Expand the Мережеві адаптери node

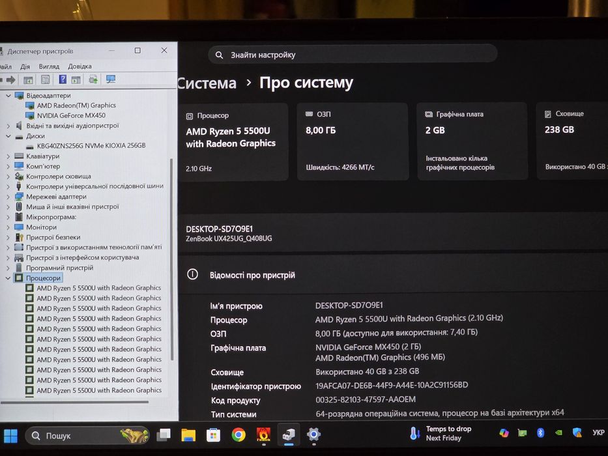coord(8,197)
